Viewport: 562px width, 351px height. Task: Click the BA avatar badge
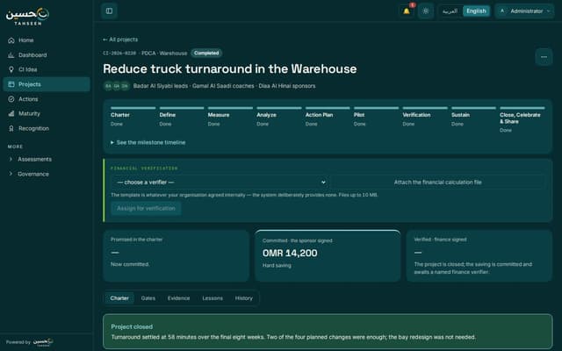pos(108,86)
